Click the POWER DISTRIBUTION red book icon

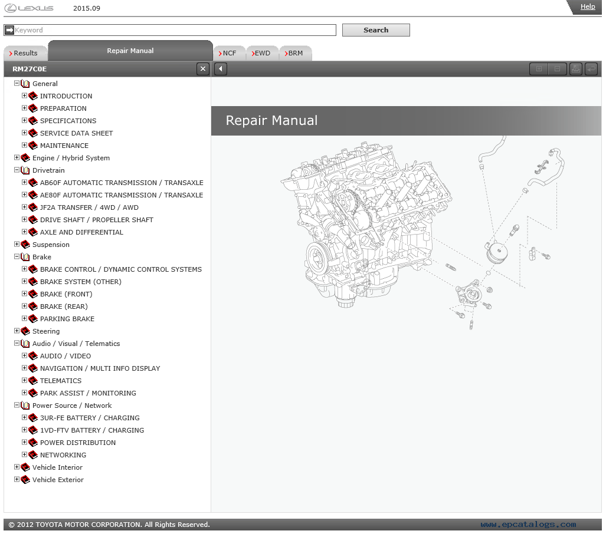point(33,443)
